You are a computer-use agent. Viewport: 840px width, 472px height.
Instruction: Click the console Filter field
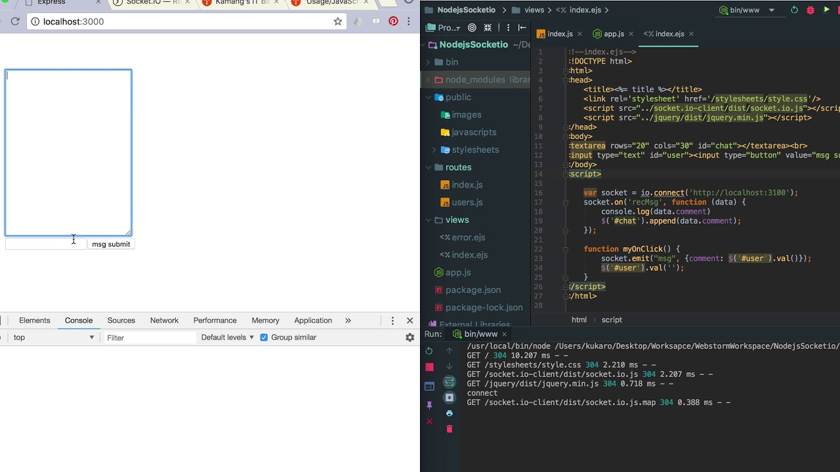(x=150, y=338)
